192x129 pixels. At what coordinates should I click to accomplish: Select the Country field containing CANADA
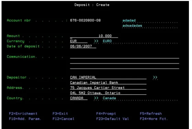click(x=79, y=98)
